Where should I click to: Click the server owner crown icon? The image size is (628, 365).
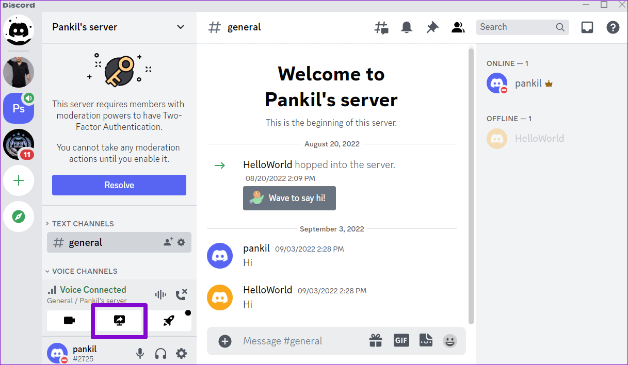549,84
